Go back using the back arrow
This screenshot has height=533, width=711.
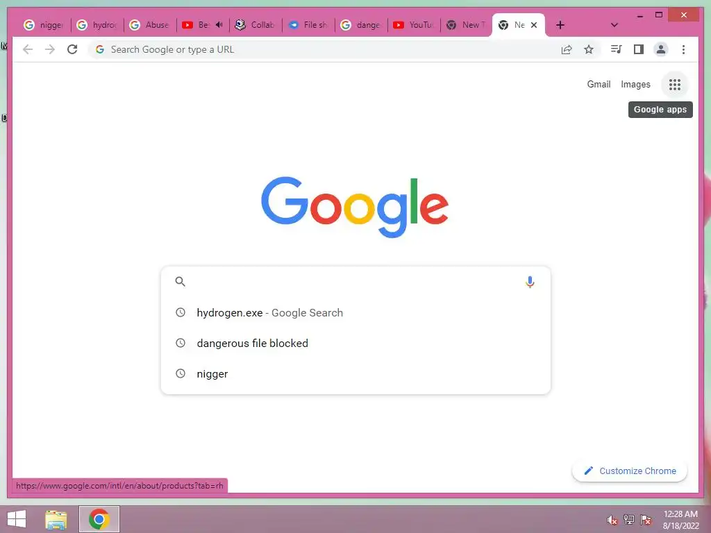tap(28, 49)
